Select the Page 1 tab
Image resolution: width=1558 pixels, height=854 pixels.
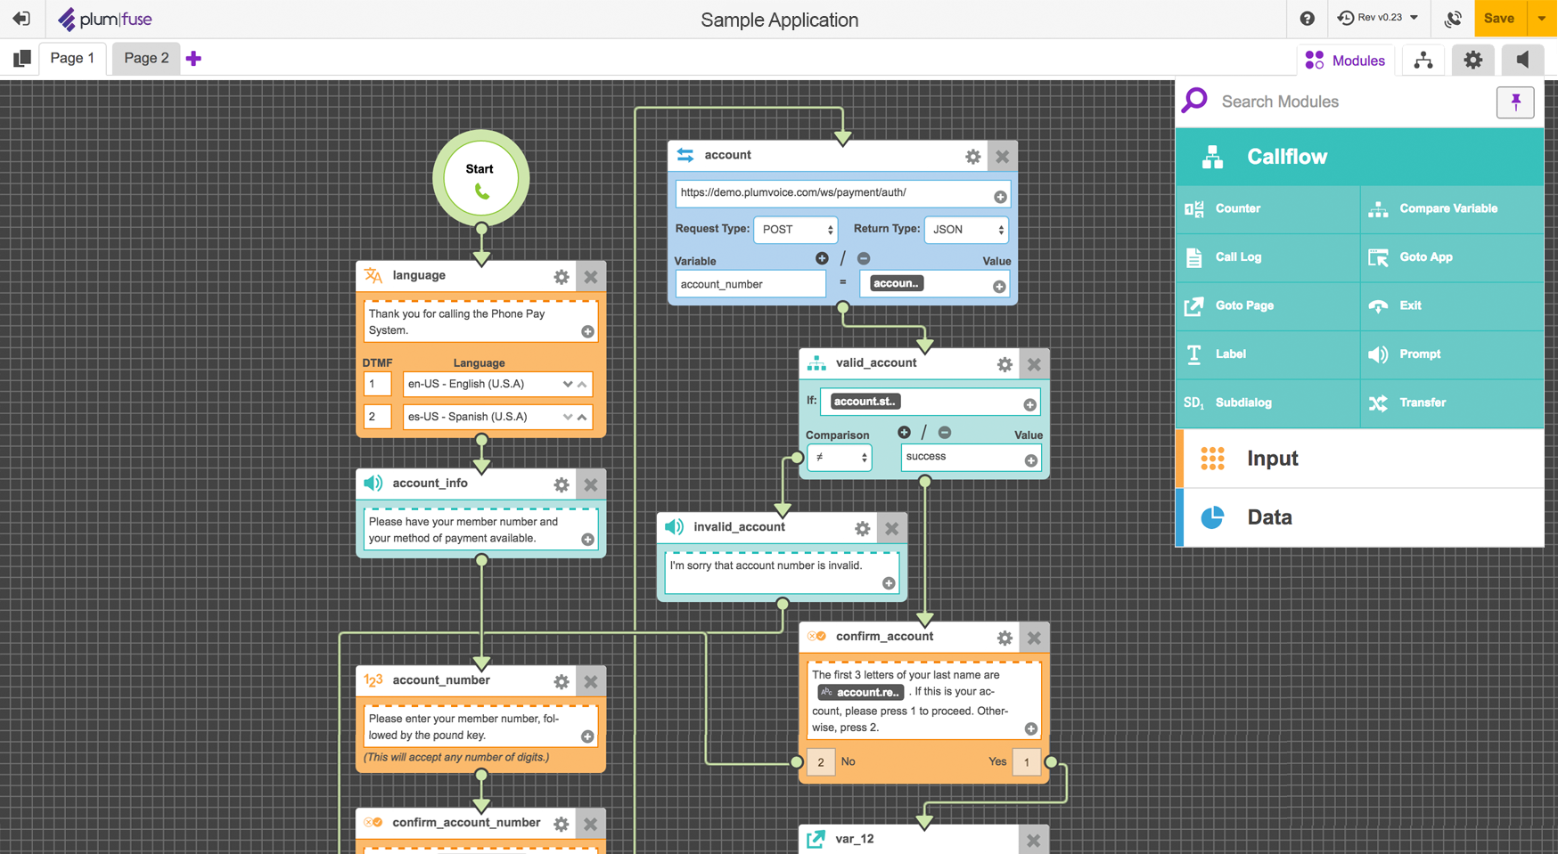pyautogui.click(x=72, y=57)
